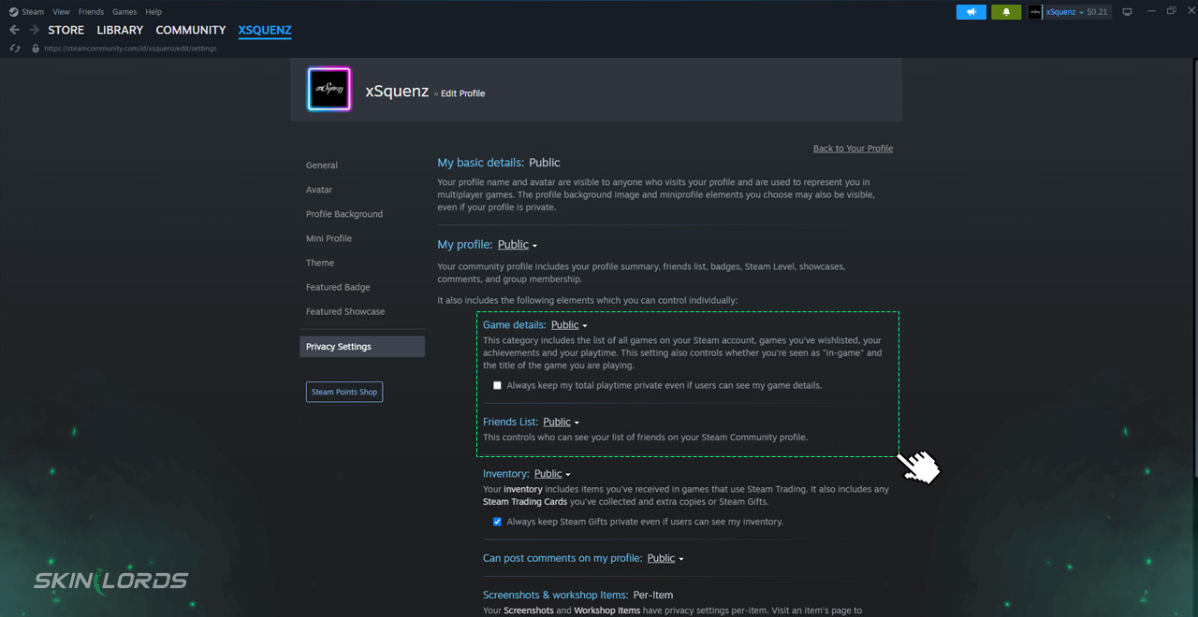Click the small avatar in the account bar
Viewport: 1198px width, 617px height.
1035,12
